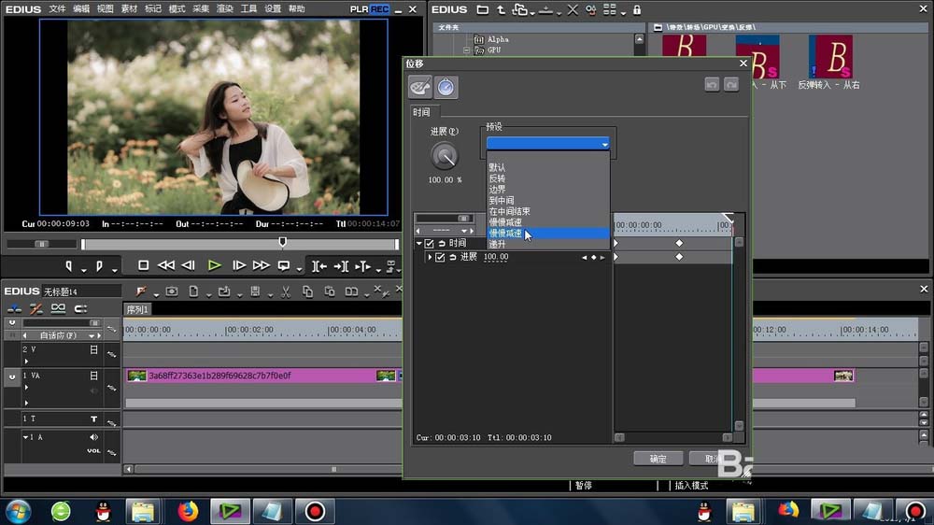Screen dimensions: 934x525
Task: Click the new sequence page icon
Action: tap(193, 291)
